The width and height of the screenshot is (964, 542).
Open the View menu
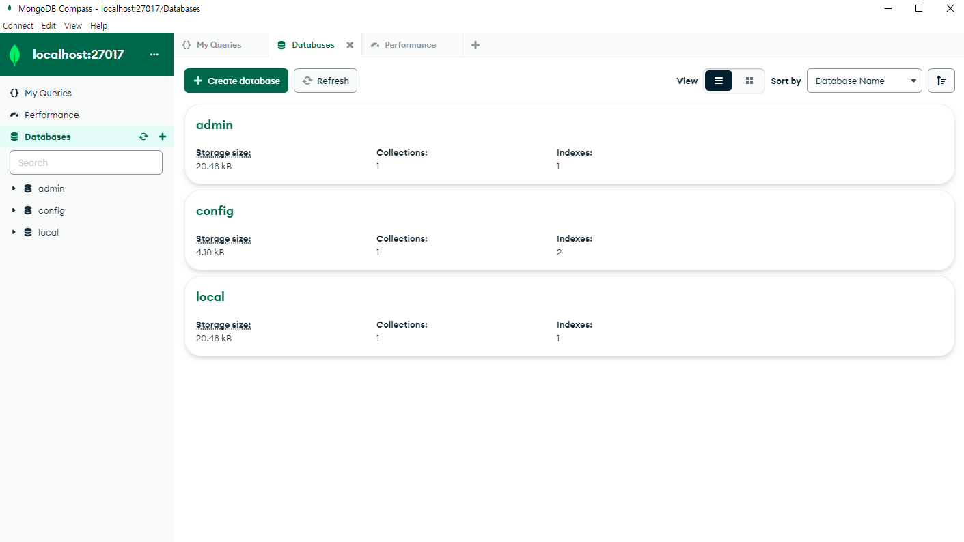pyautogui.click(x=73, y=26)
